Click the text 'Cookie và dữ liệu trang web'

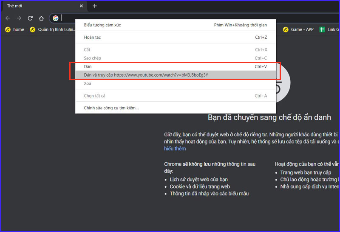tap(200, 186)
